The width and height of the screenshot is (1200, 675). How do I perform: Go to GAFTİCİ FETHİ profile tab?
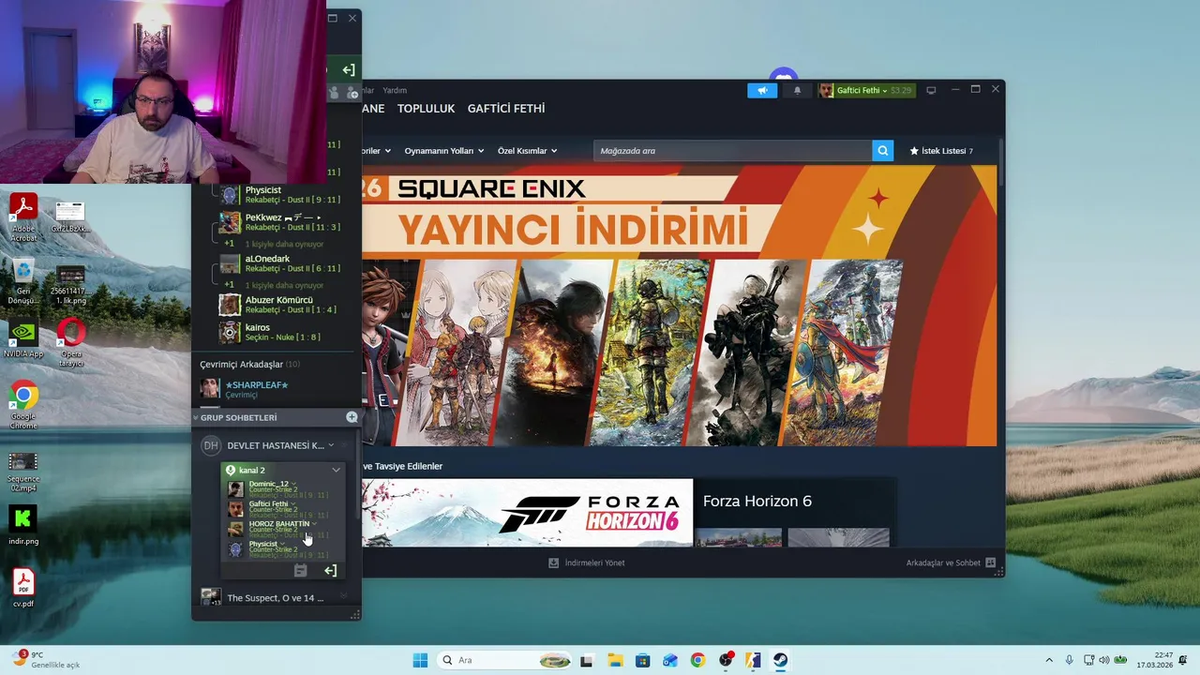[506, 108]
